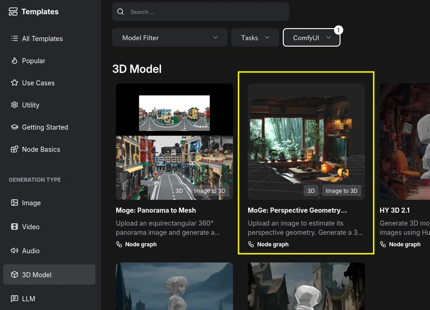This screenshot has width=430, height=310.
Task: Open the ComfyUI filter dropdown
Action: click(311, 37)
